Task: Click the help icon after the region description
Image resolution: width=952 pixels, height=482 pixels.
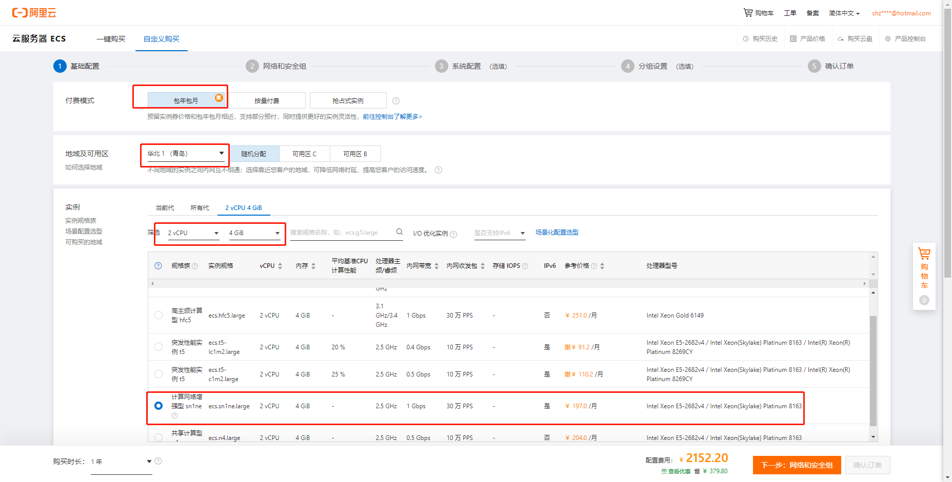Action: click(x=439, y=170)
